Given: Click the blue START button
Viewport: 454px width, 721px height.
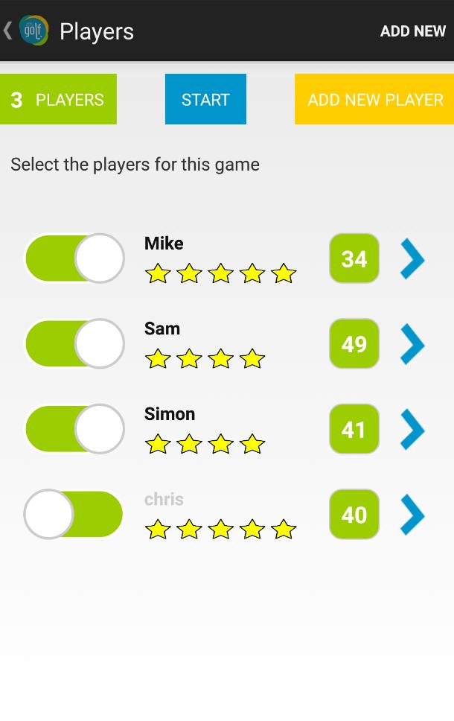Looking at the screenshot, I should tap(205, 99).
